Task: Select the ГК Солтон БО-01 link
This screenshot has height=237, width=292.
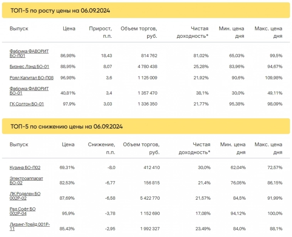Action: point(27,104)
